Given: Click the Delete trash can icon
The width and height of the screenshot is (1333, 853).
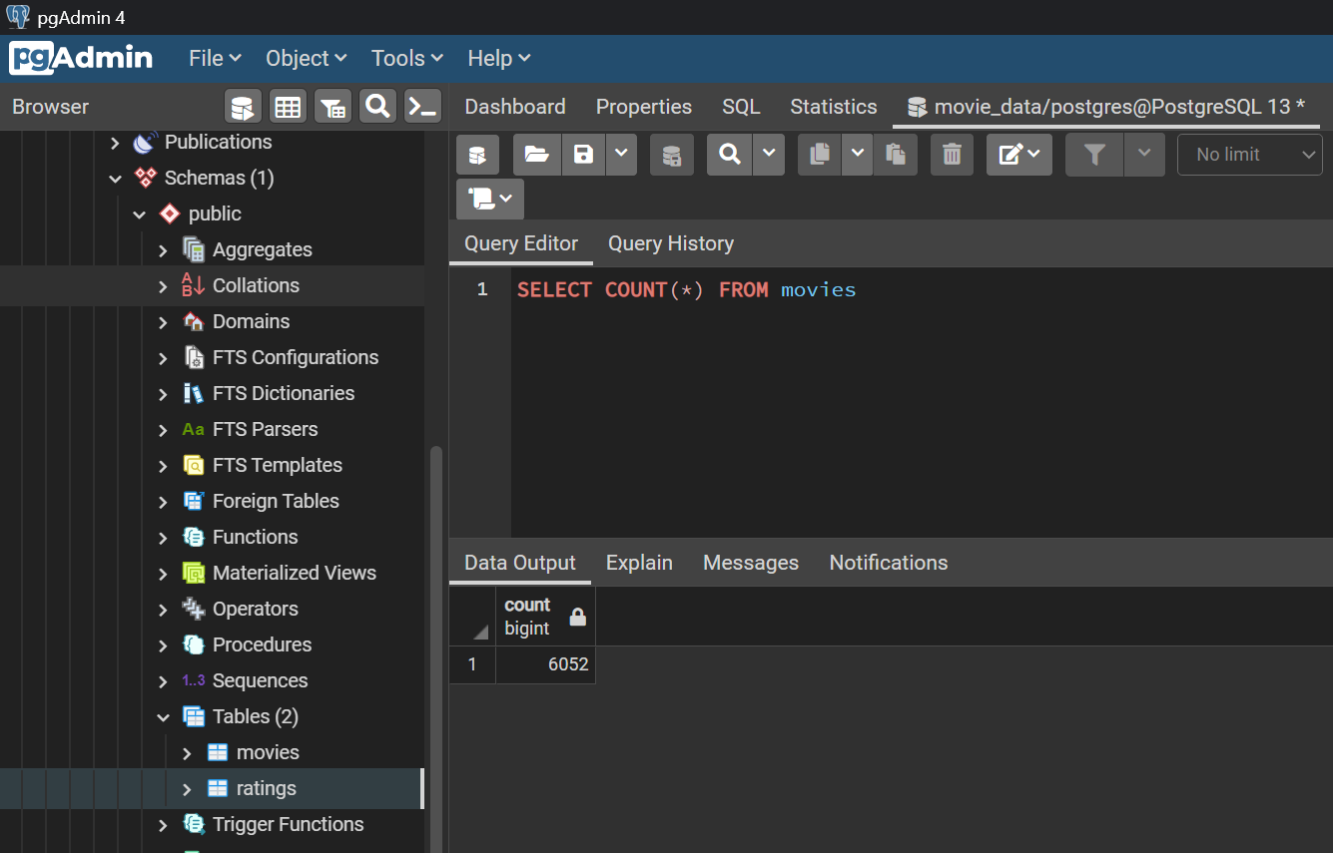Looking at the screenshot, I should coord(952,155).
